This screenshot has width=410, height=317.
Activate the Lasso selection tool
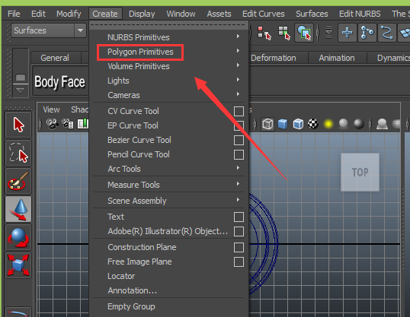pyautogui.click(x=18, y=153)
